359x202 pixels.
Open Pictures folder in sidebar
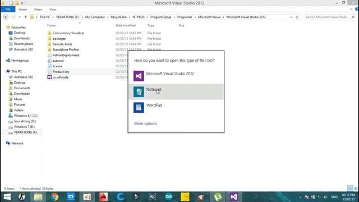(x=20, y=104)
